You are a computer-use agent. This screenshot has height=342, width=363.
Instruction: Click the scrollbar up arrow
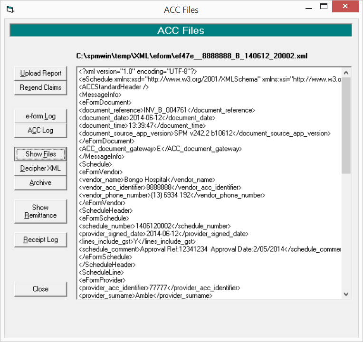click(346, 73)
